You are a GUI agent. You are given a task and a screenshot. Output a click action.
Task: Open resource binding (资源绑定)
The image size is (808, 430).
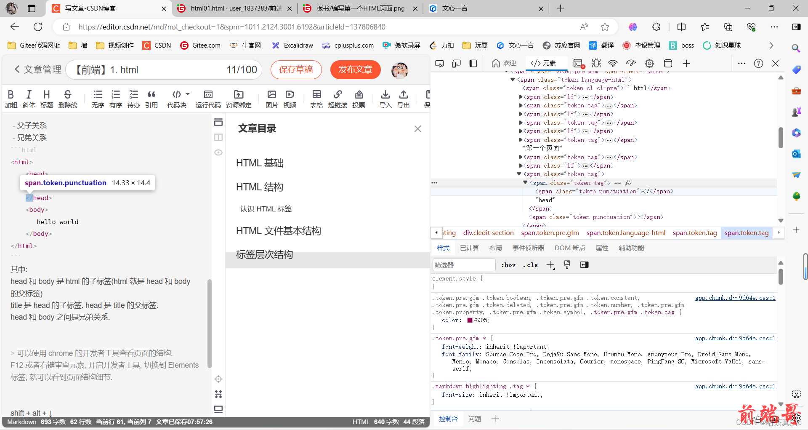[239, 99]
